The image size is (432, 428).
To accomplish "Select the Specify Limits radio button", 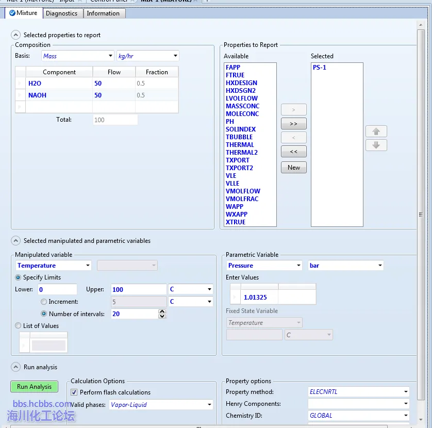I will click(19, 277).
